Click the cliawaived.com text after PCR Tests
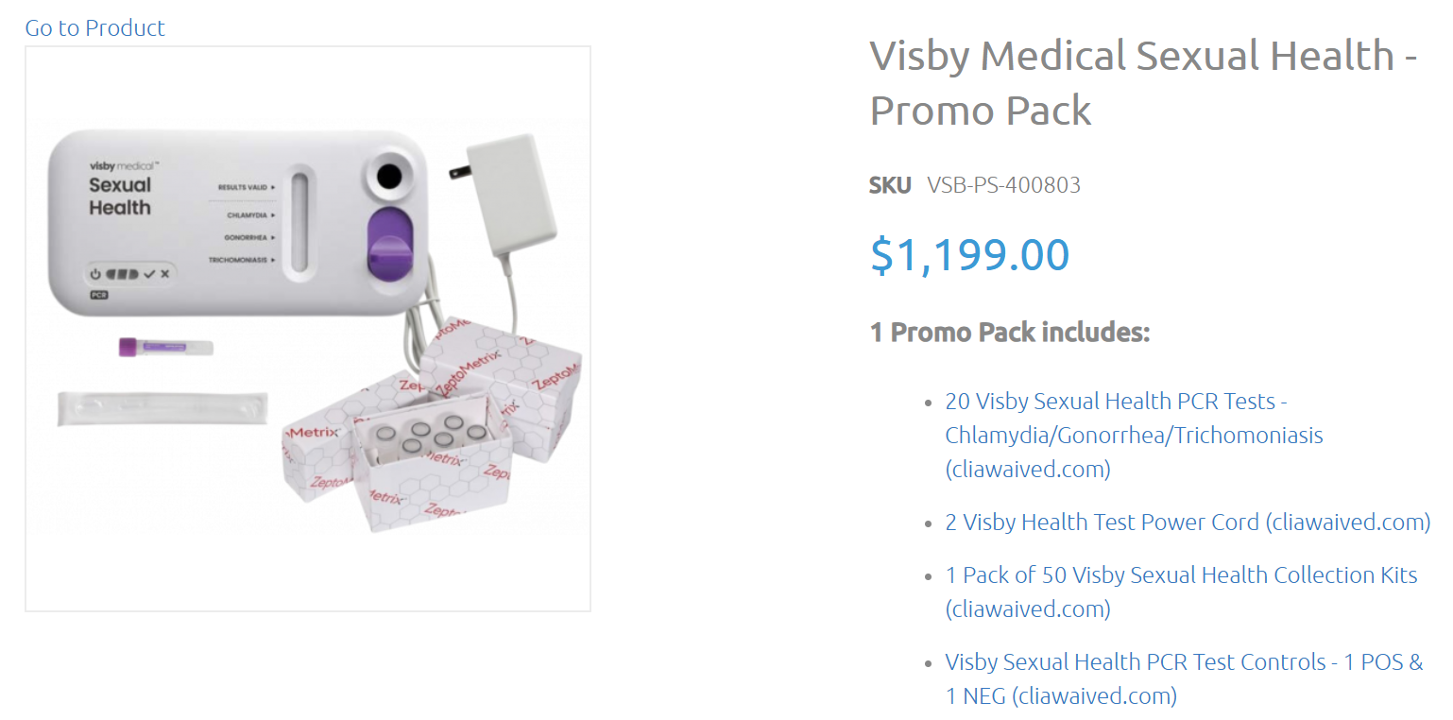 1027,469
